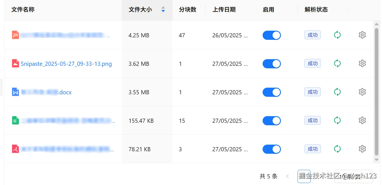Sort ascending using the gray caret on 文件大小
The image size is (382, 185).
(163, 7)
